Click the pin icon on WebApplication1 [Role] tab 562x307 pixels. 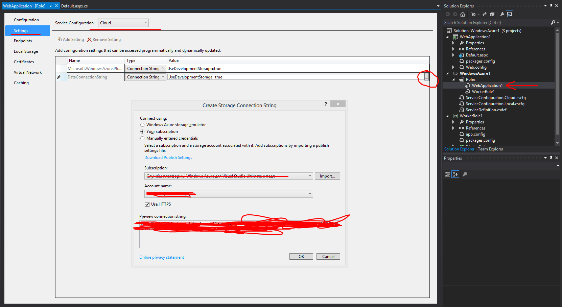coord(50,6)
